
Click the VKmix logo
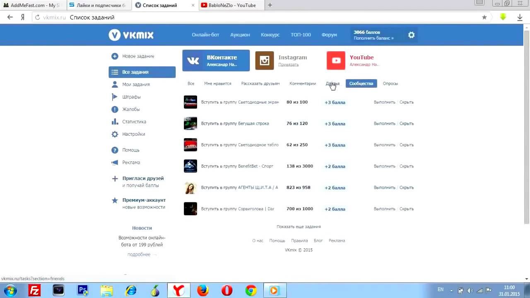[x=131, y=35]
